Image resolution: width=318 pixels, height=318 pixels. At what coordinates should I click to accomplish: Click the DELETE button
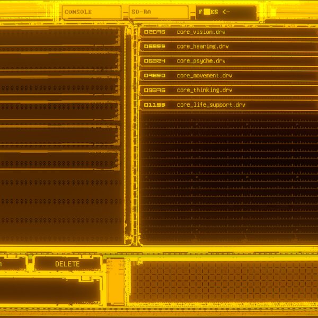click(67, 264)
